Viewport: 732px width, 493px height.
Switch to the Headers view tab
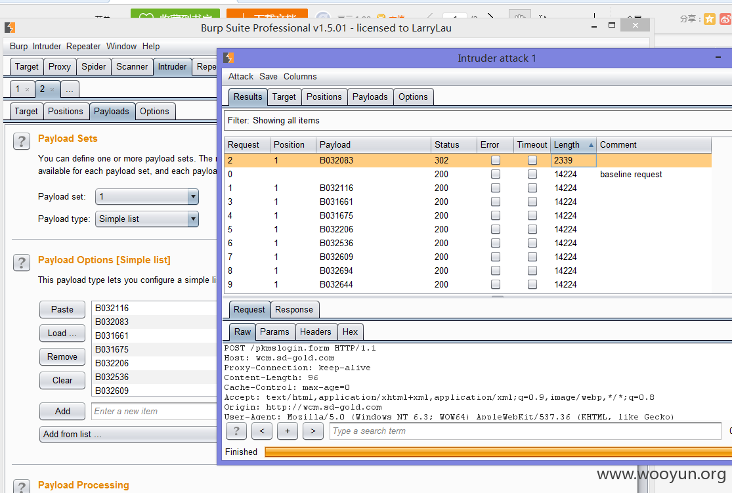click(316, 332)
